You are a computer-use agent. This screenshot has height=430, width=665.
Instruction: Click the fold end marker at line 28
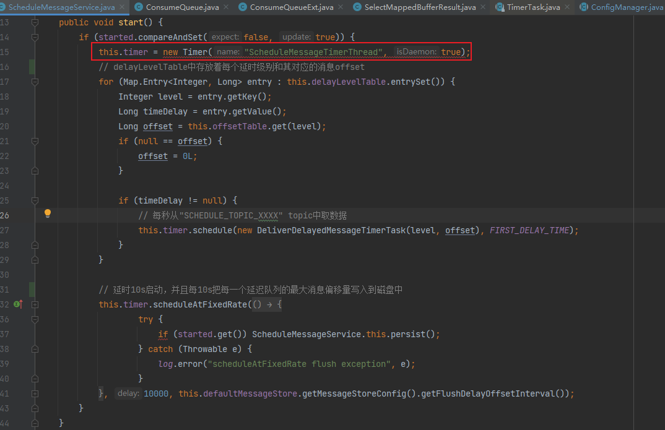coord(35,245)
